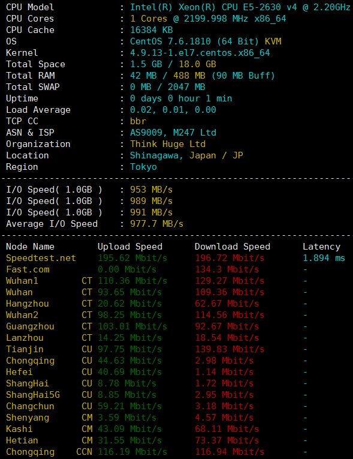Click the 'Guangzhou' node name

click(30, 327)
